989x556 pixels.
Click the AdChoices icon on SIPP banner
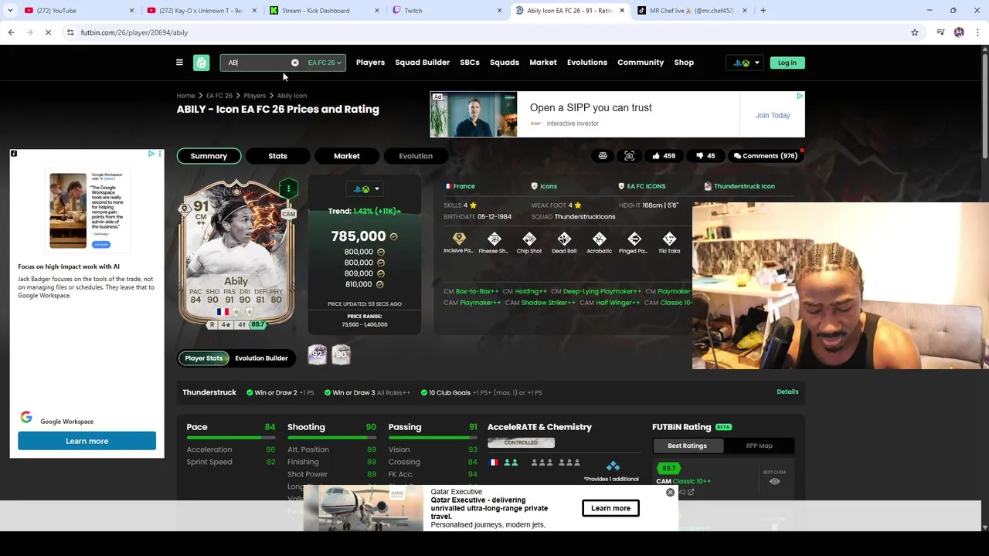pos(800,96)
